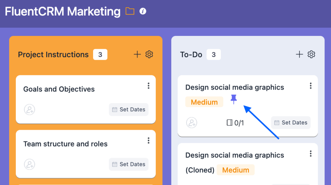Image resolution: width=331 pixels, height=185 pixels.
Task: Click the Medium priority label on the pinned task
Action: (204, 102)
